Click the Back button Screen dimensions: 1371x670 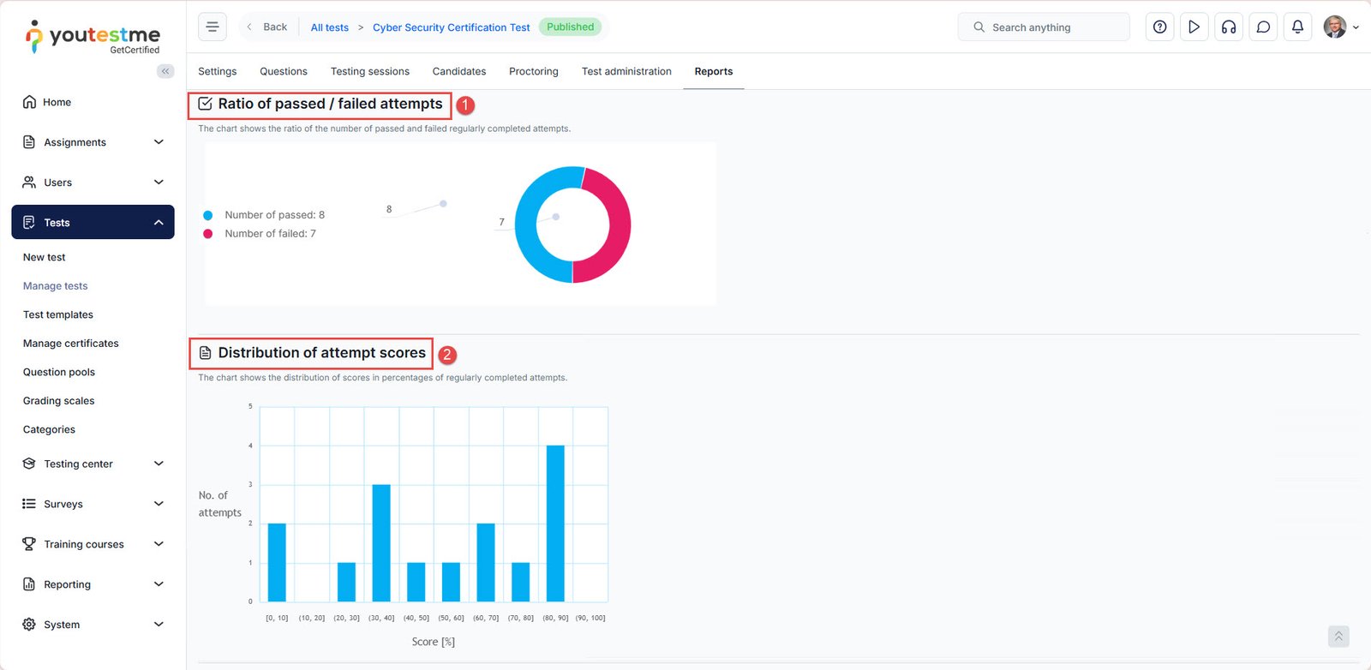[x=267, y=27]
